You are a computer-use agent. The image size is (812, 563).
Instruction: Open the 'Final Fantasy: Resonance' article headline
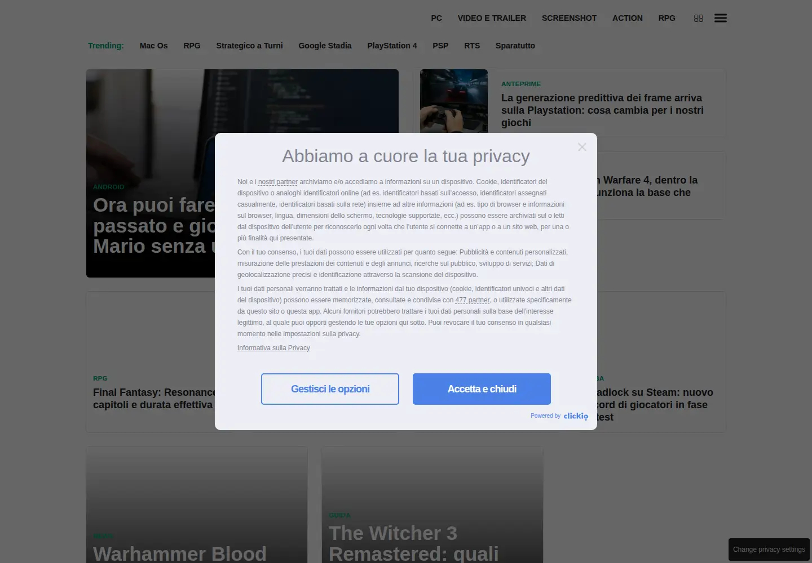tap(154, 399)
